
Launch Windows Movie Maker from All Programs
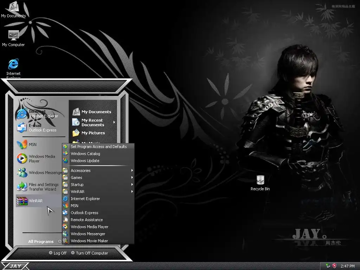(98, 241)
